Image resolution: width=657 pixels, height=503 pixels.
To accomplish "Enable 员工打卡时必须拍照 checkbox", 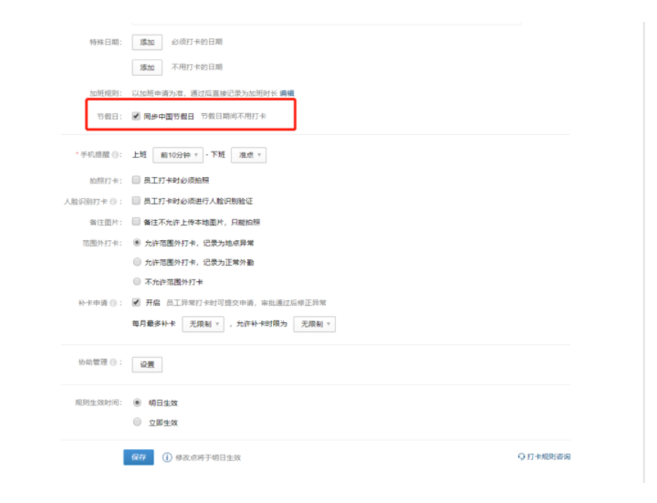I will (x=136, y=180).
